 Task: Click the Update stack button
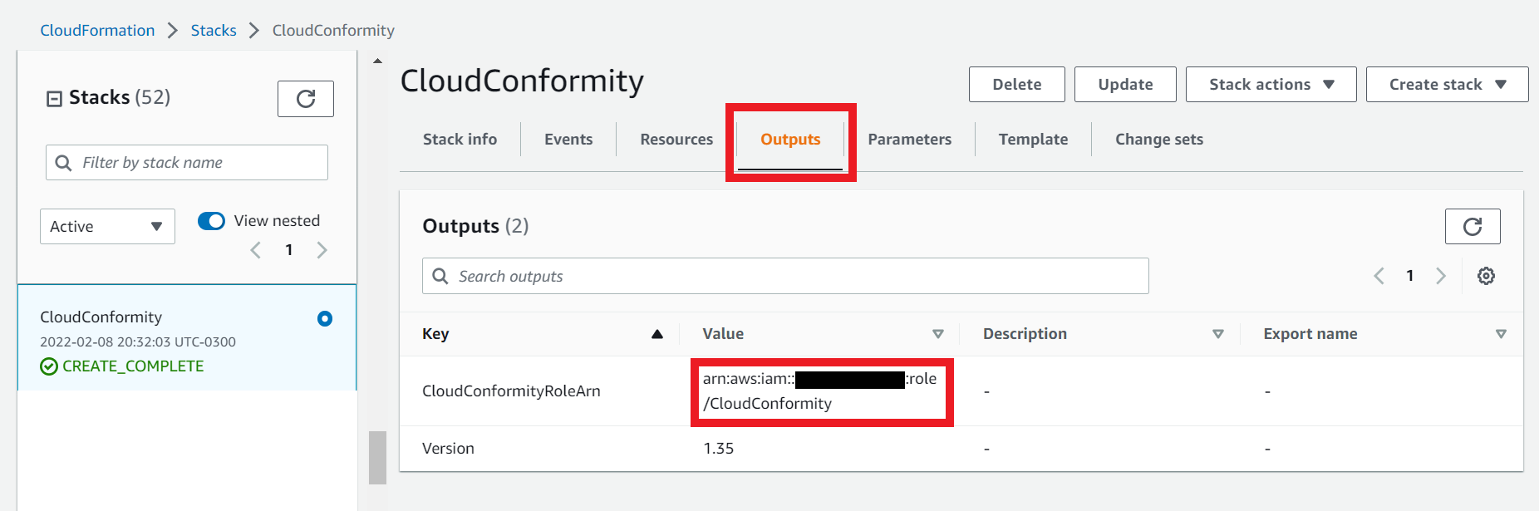pos(1125,85)
